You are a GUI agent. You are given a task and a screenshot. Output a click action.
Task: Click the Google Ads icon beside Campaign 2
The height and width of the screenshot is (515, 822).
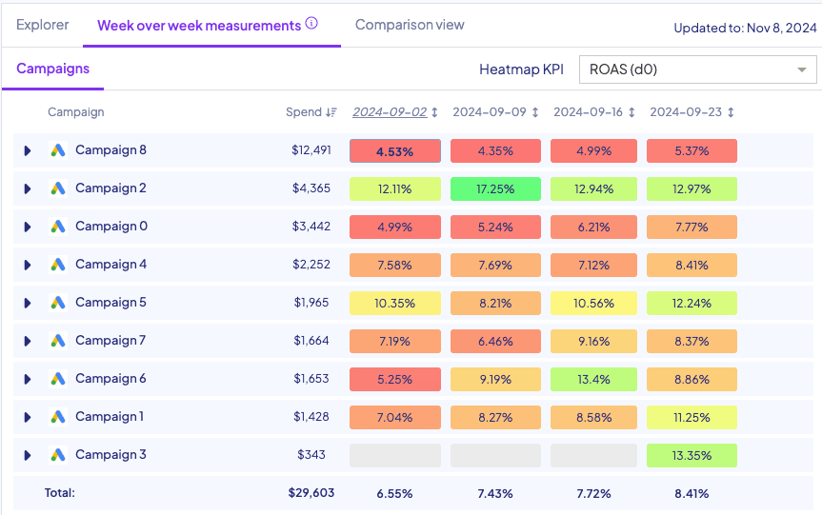click(58, 188)
